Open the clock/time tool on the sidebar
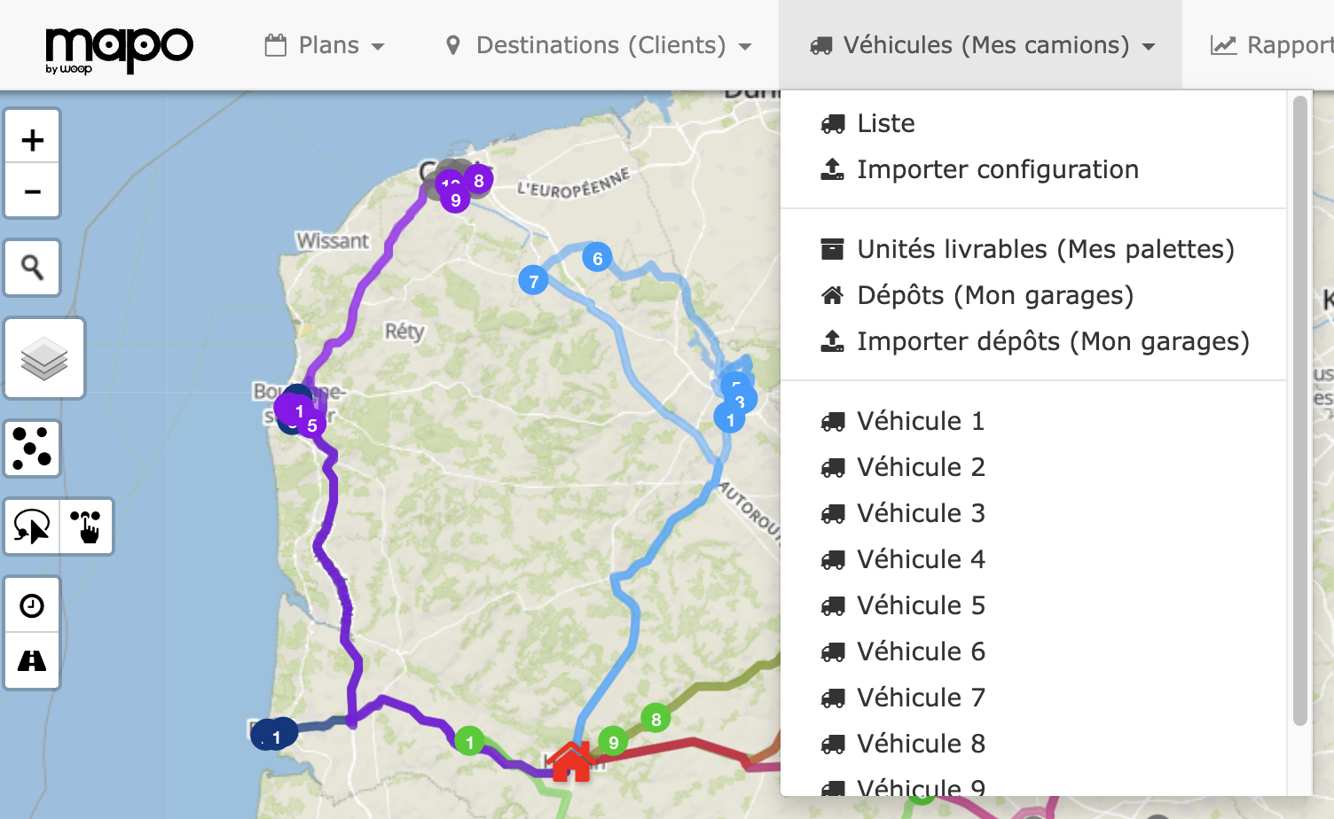The image size is (1334, 819). click(32, 604)
